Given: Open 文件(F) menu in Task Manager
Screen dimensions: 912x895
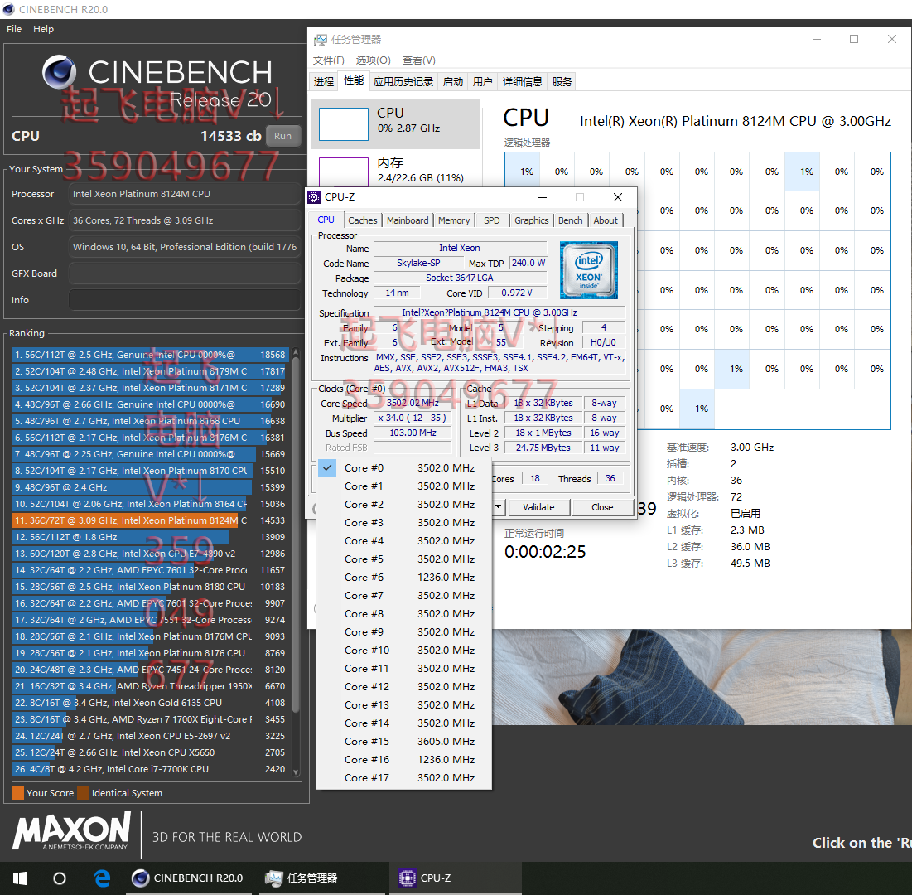Looking at the screenshot, I should click(x=329, y=60).
